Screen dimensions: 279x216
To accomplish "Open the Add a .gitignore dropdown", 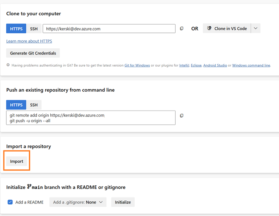I will tap(78, 202).
